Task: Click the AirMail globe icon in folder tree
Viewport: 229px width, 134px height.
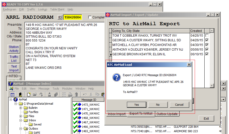Action: pos(16,99)
